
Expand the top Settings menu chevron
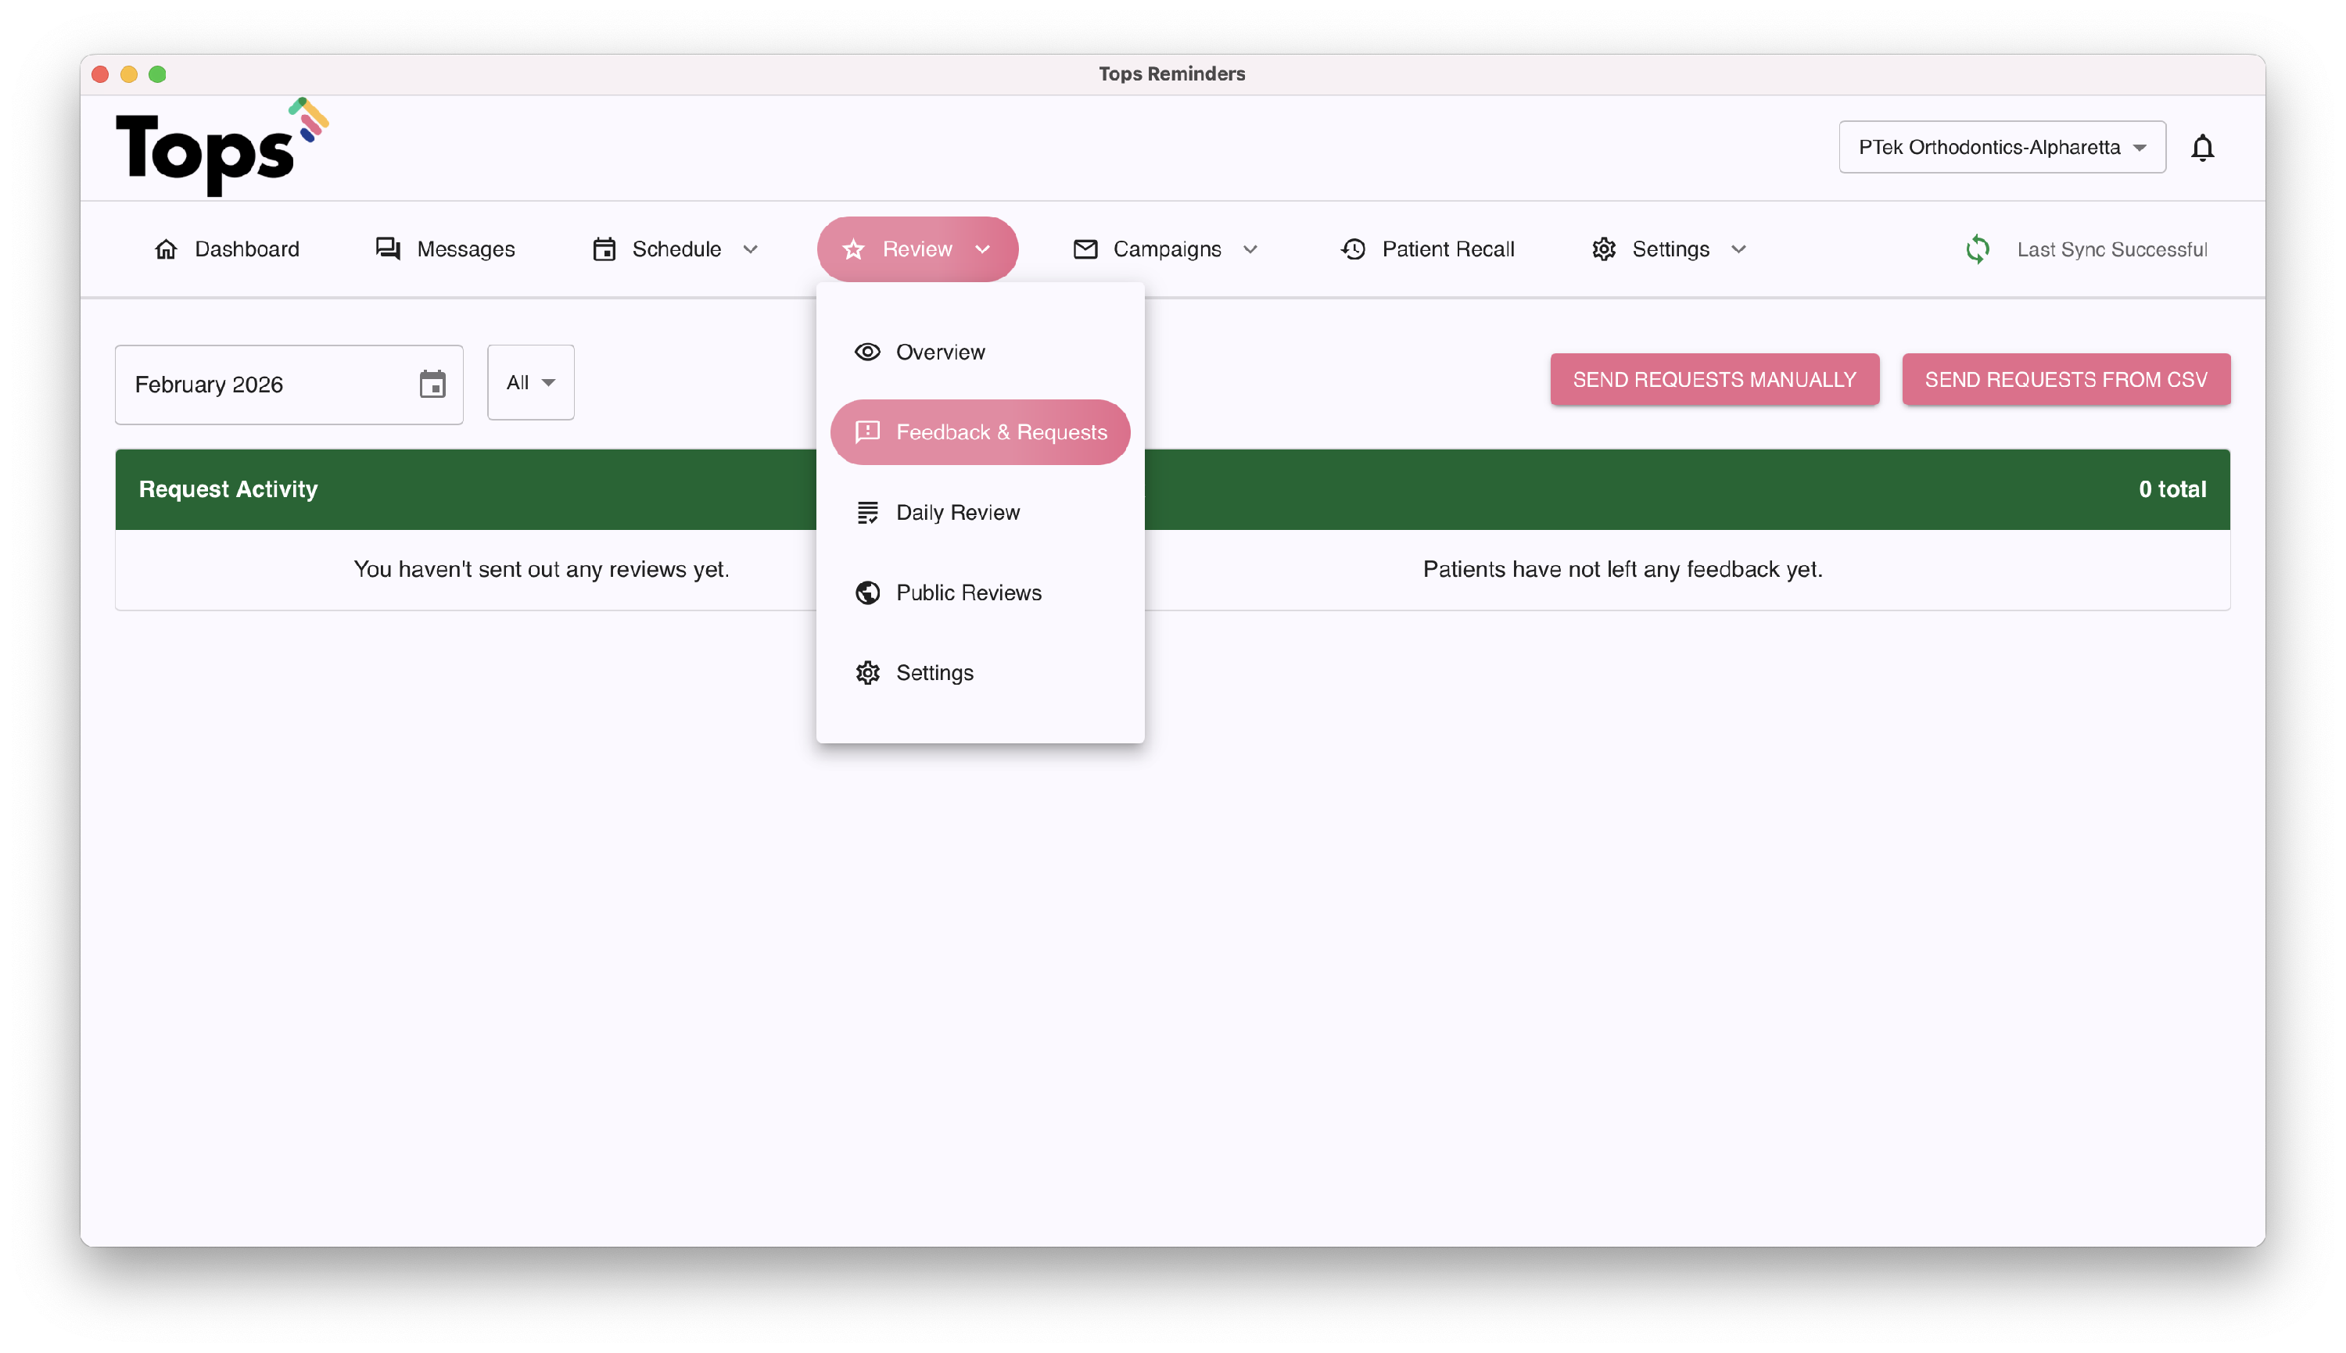tap(1738, 249)
